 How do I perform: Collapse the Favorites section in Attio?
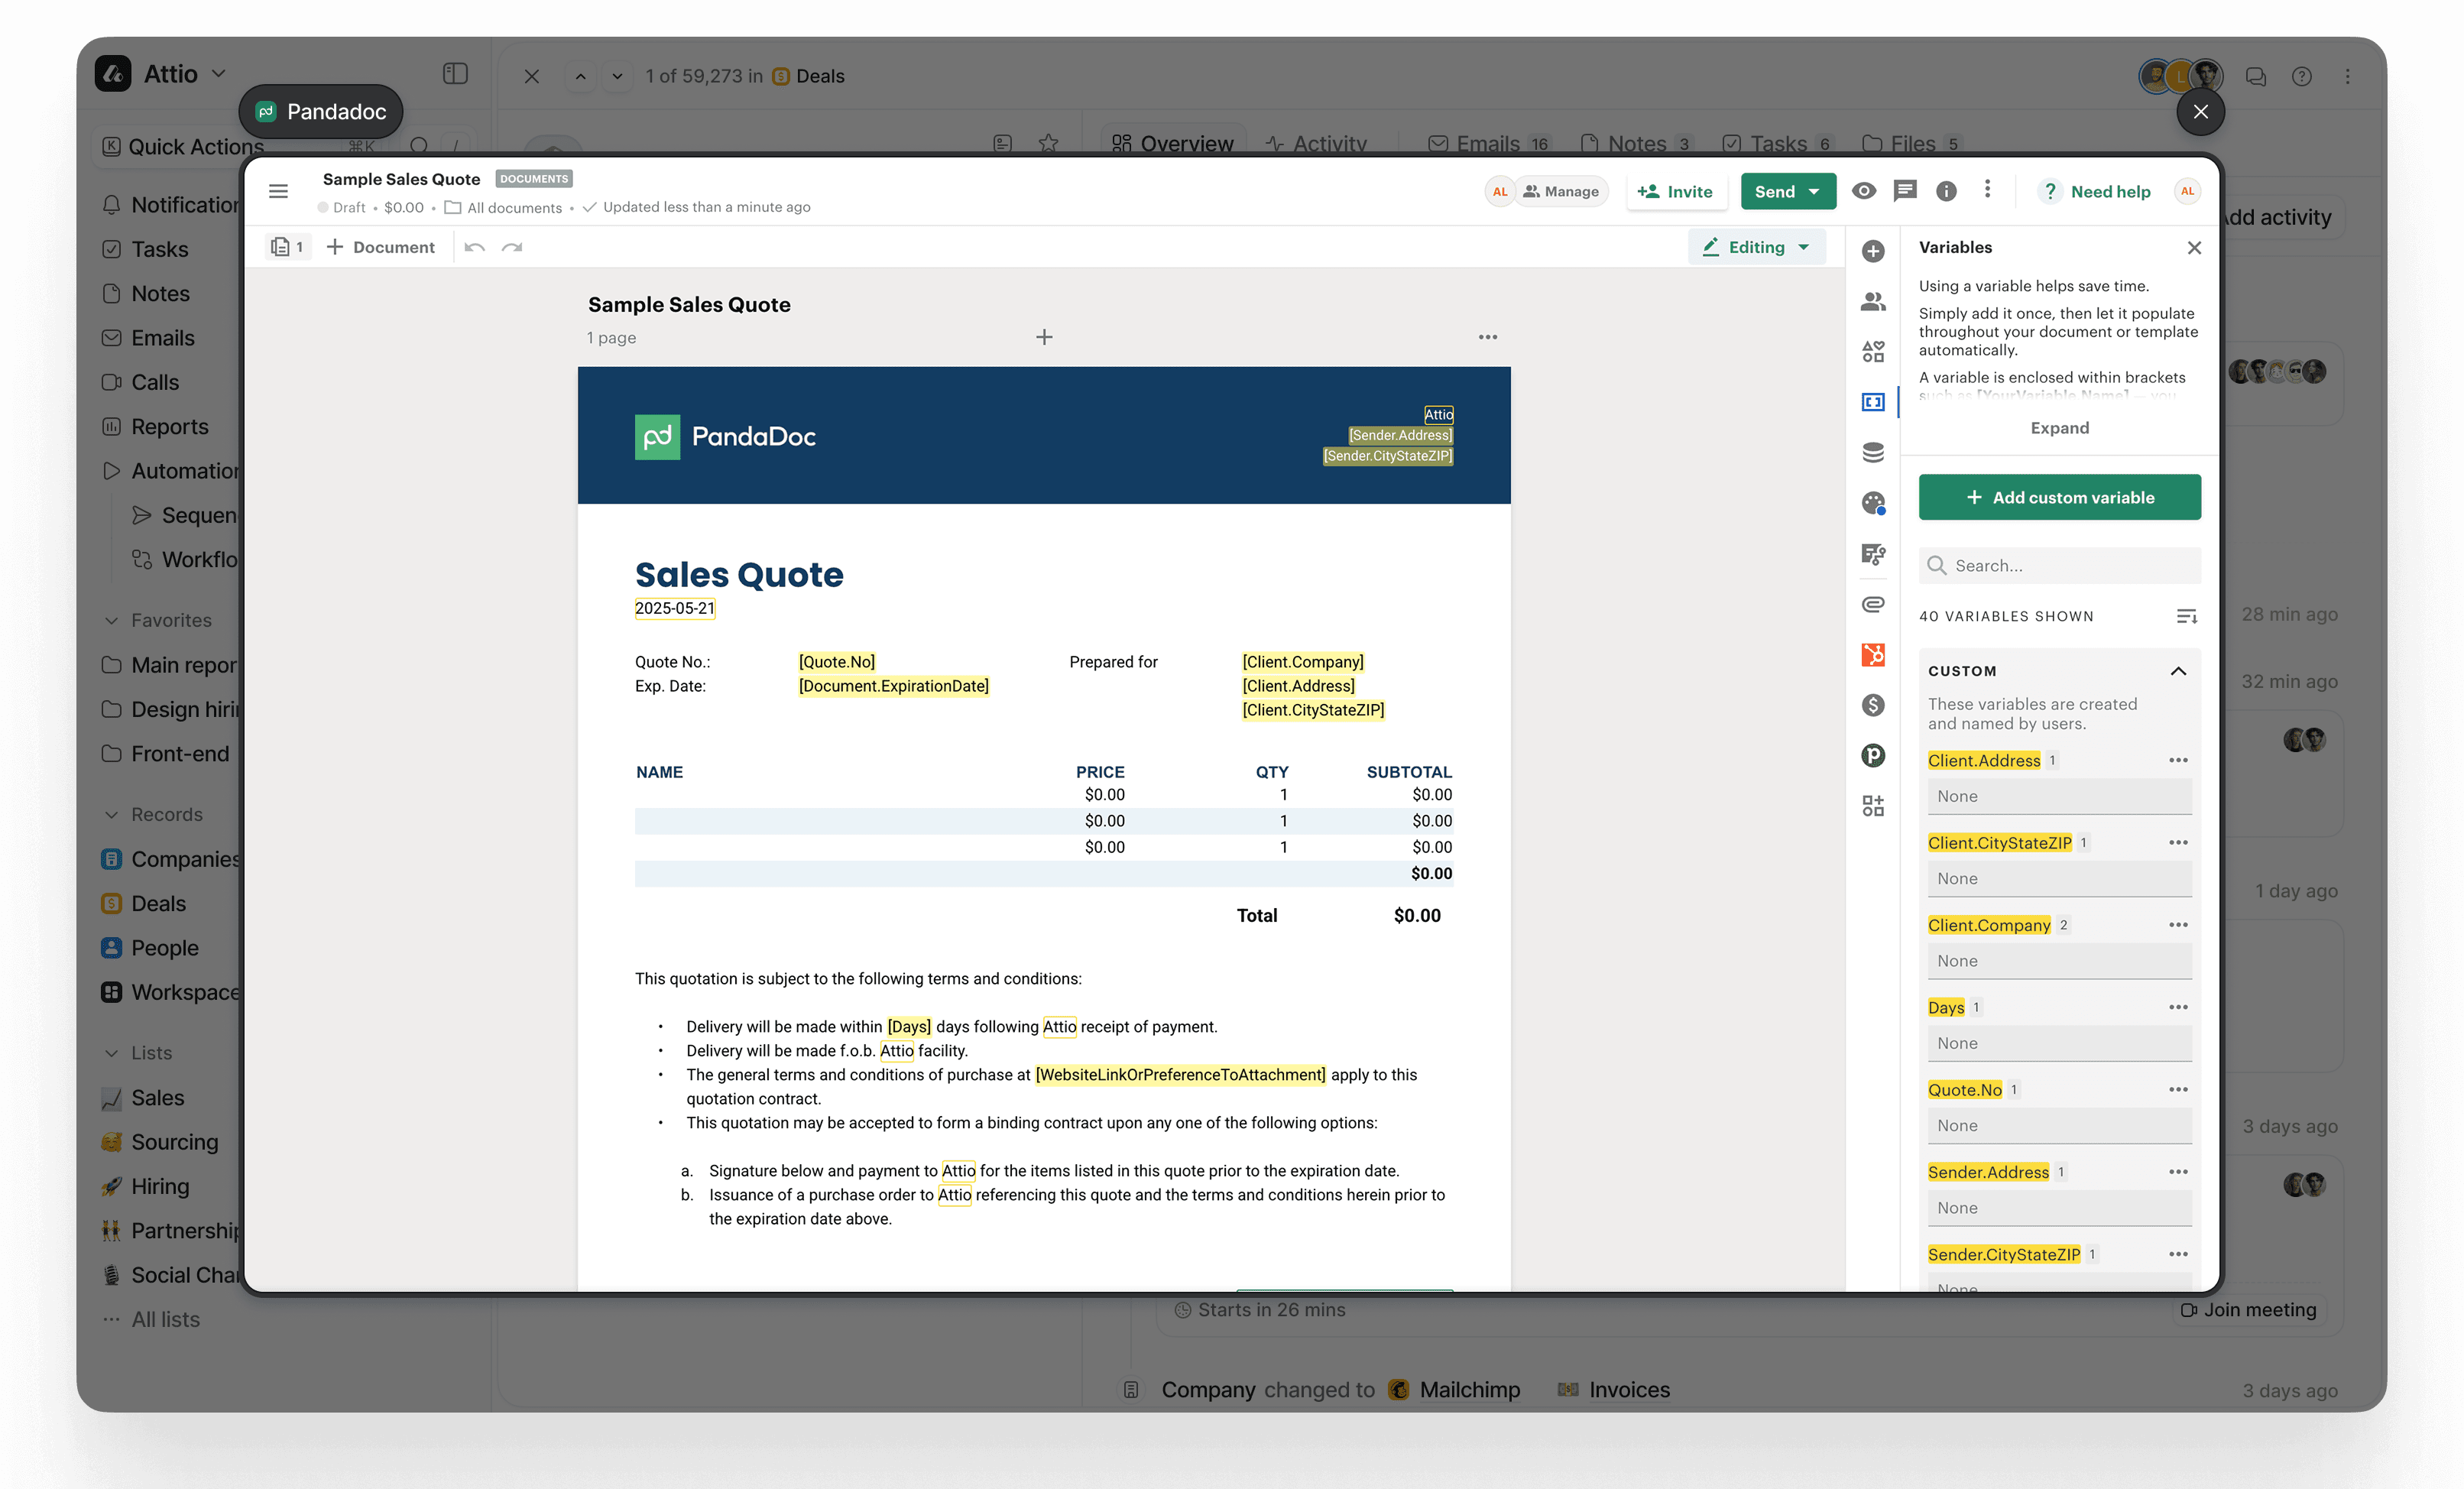(111, 620)
